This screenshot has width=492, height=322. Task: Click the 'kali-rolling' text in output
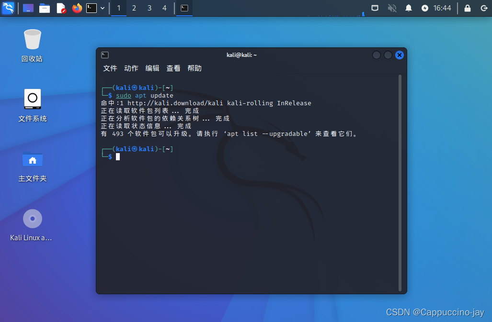pyautogui.click(x=250, y=103)
